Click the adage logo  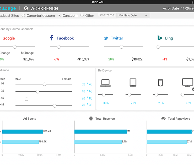[x=8, y=8]
